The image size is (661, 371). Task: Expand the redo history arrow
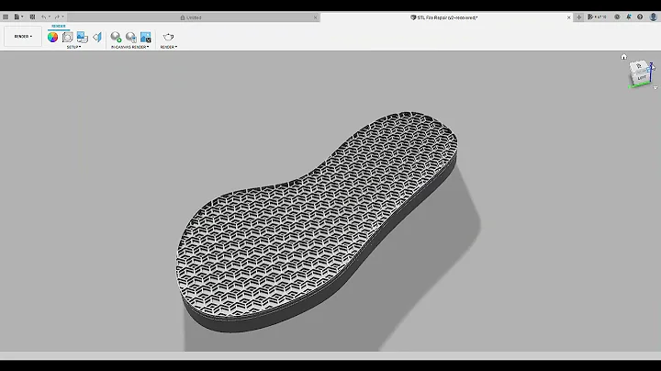point(62,17)
